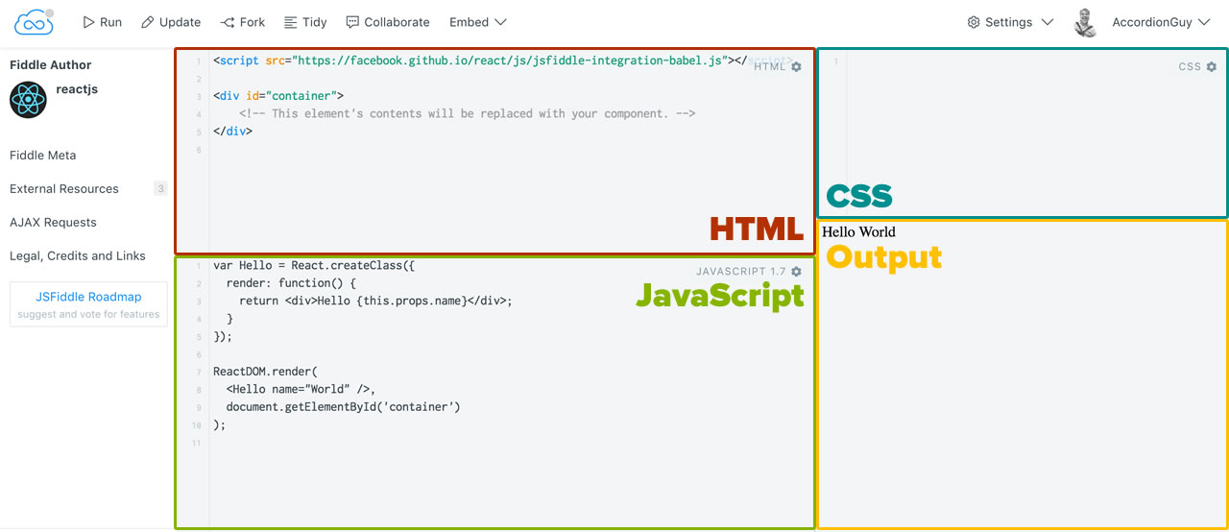This screenshot has width=1229, height=532.
Task: Open the reactjs author profile link
Action: (77, 89)
